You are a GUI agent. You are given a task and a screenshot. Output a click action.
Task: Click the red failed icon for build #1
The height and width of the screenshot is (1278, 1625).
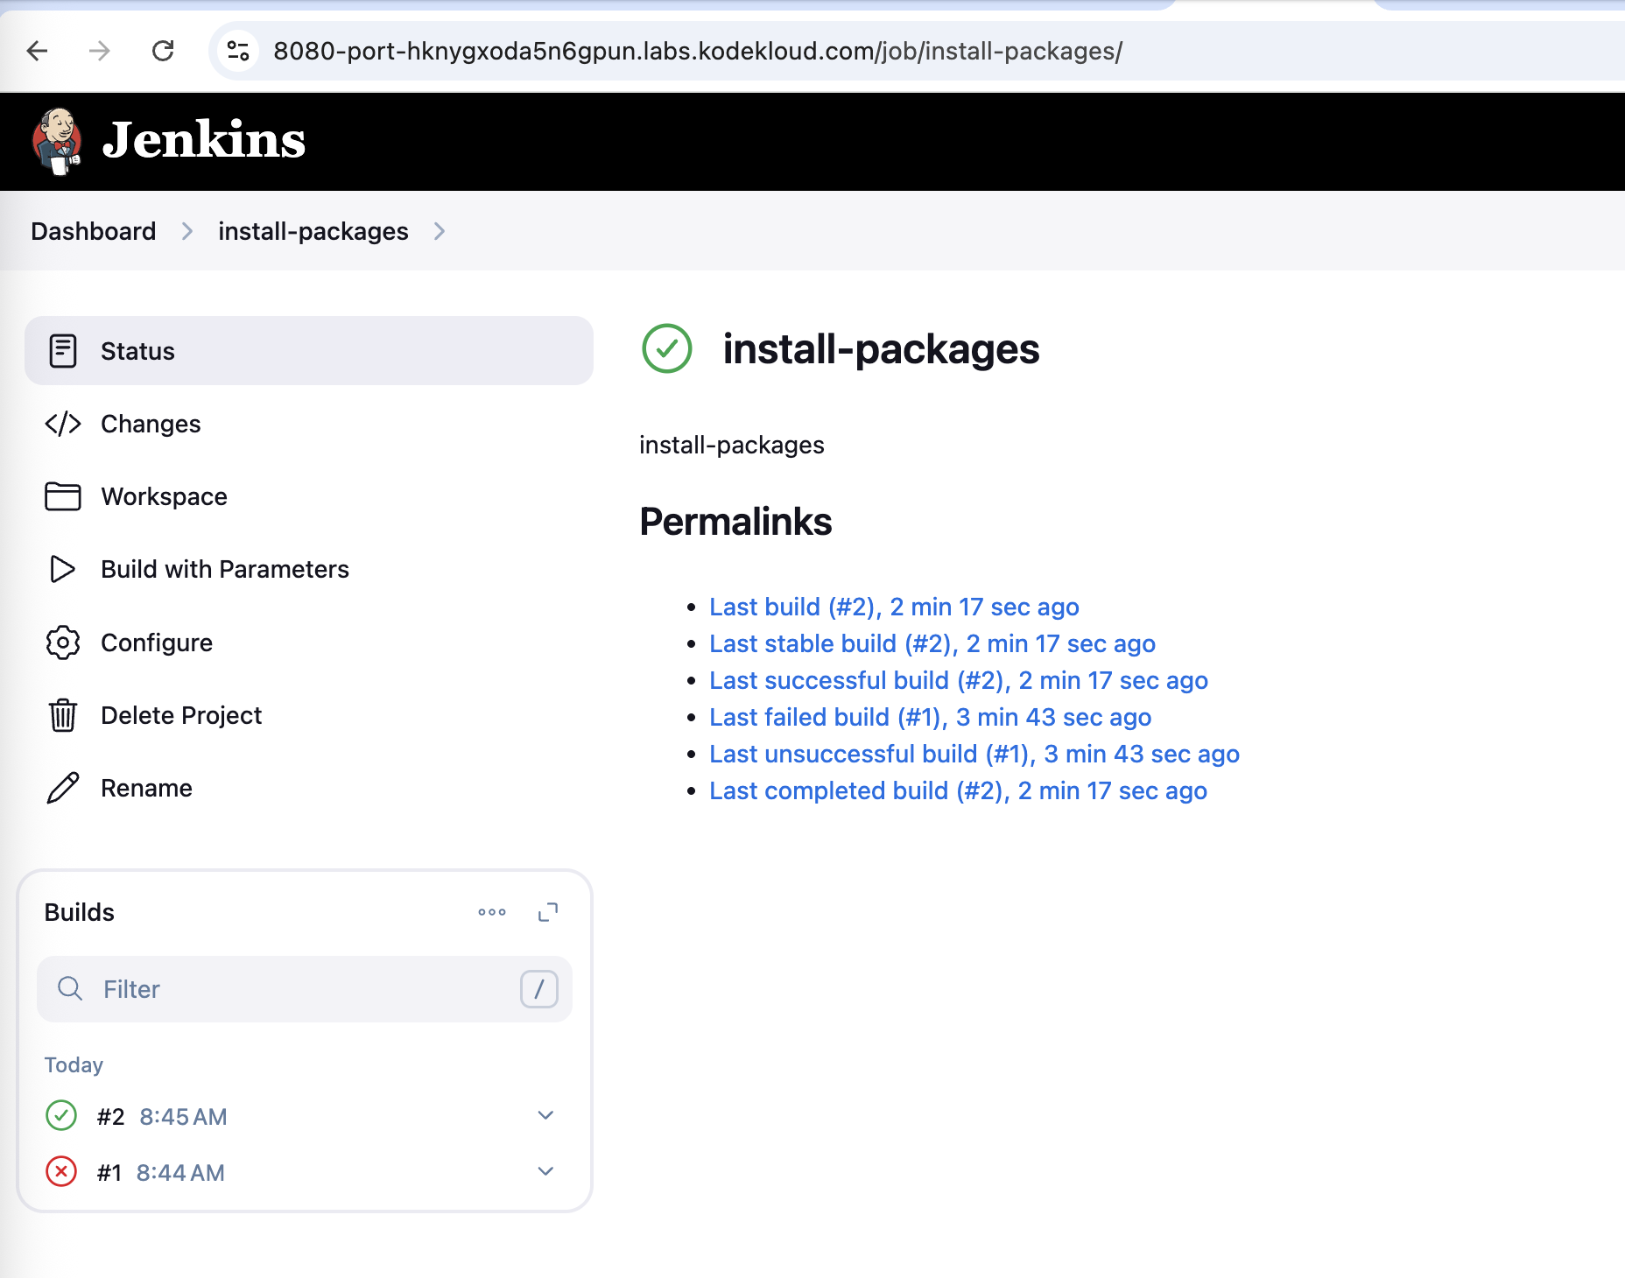(x=61, y=1172)
